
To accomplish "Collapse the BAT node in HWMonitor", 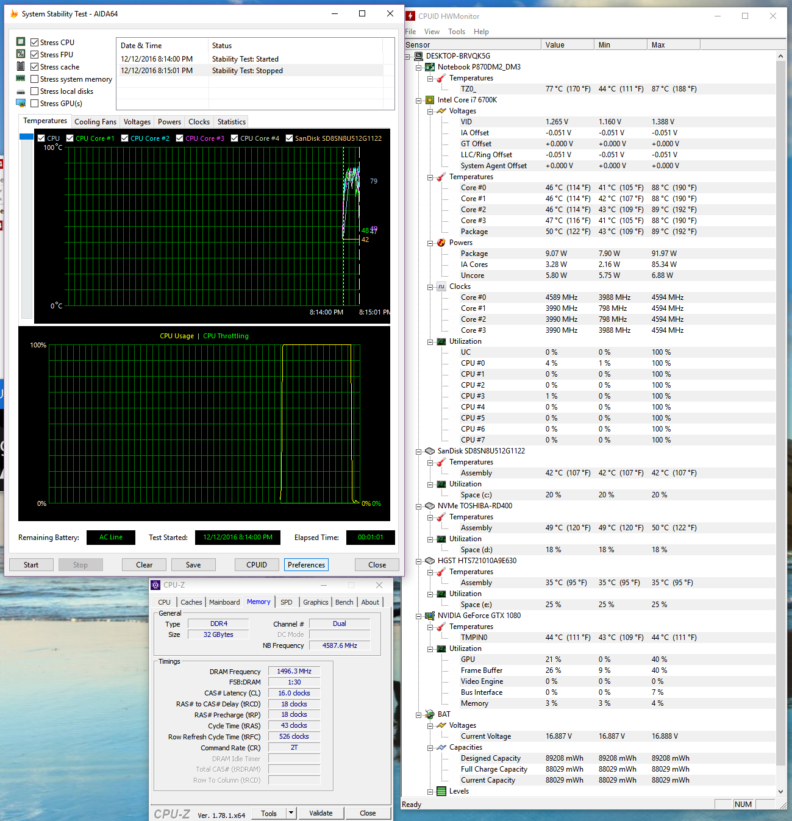I will coord(419,714).
